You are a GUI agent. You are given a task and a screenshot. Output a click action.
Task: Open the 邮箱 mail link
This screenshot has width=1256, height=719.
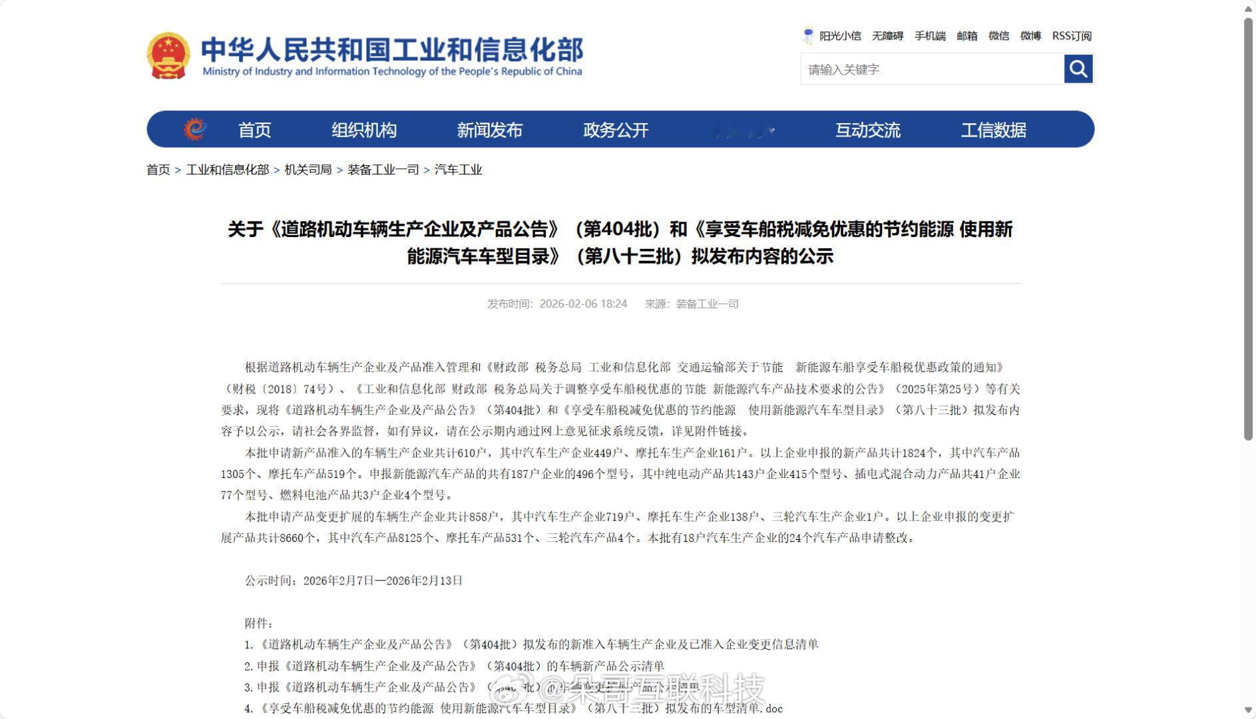pos(967,36)
